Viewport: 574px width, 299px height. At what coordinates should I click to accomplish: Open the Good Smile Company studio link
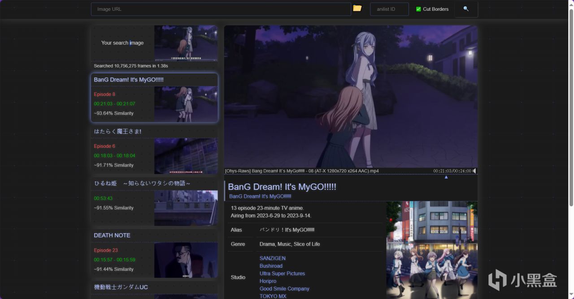284,289
